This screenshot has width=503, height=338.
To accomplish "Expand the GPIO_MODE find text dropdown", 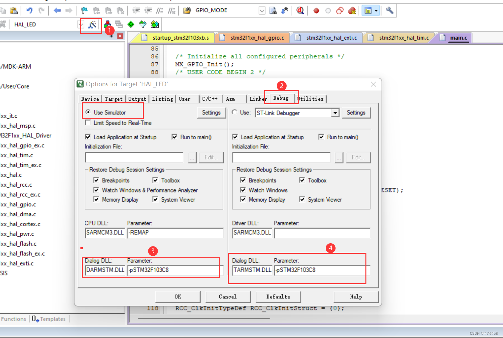I will tap(262, 11).
